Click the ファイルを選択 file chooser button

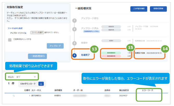[x=37, y=32]
